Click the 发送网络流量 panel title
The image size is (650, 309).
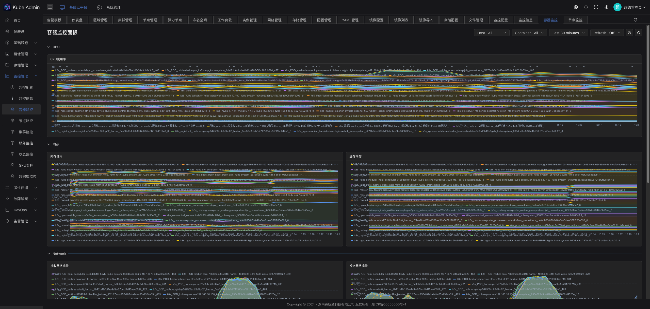pyautogui.click(x=359, y=266)
